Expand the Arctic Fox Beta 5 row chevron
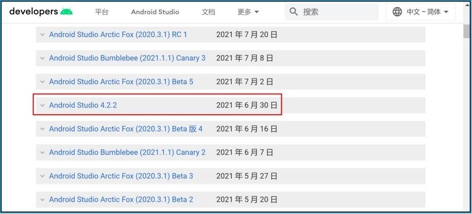This screenshot has height=214, width=472. point(42,82)
